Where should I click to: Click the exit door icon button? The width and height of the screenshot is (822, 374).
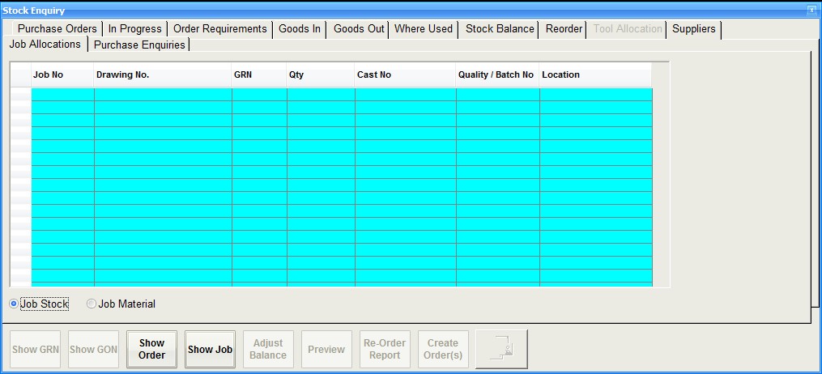(x=501, y=349)
